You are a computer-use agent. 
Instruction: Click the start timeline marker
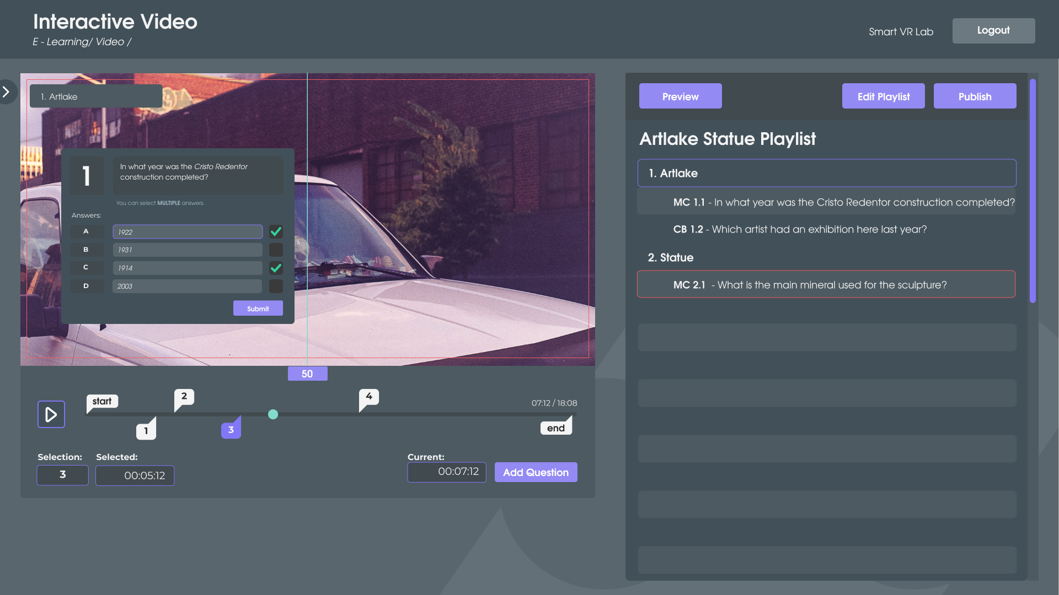point(102,401)
